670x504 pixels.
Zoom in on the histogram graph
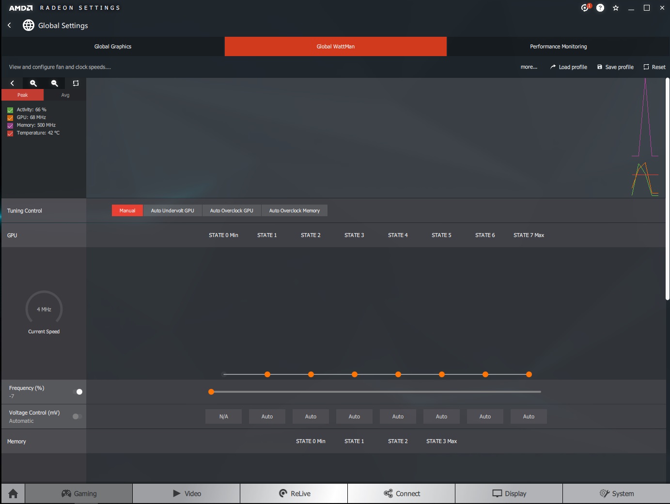[33, 83]
